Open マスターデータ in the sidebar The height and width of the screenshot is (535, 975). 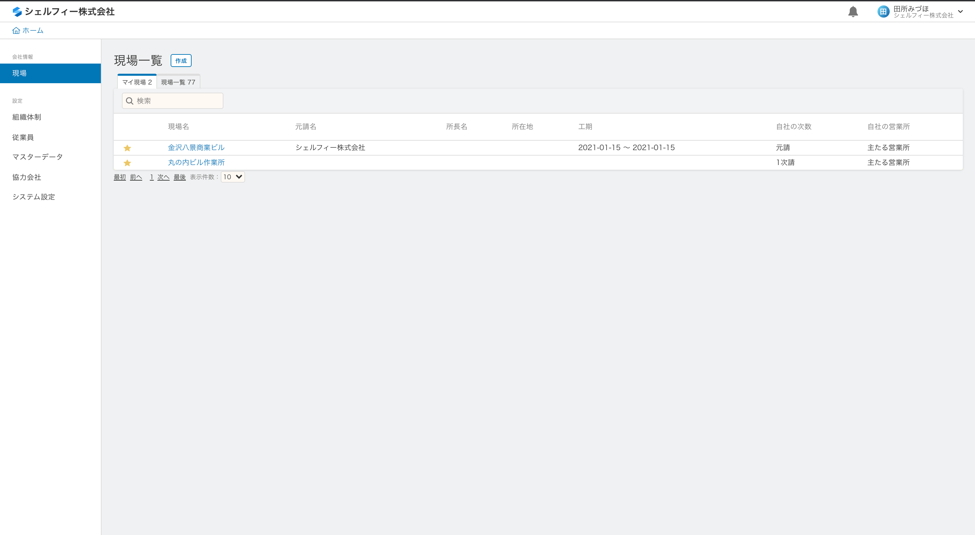point(38,157)
